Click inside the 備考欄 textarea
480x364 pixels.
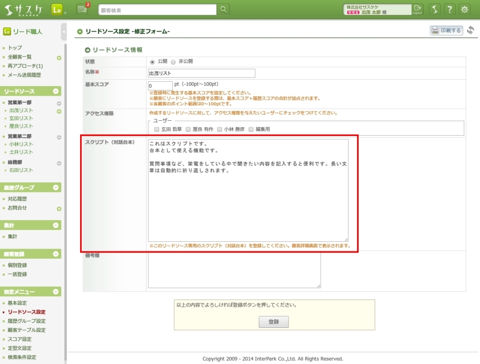pos(235,270)
